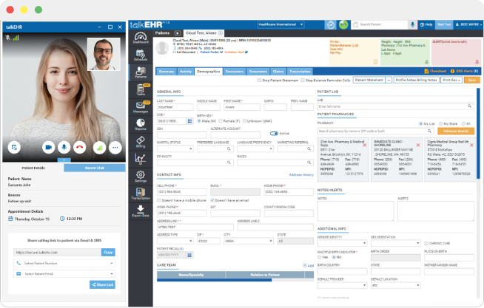Switch to the Encounters tab
The height and width of the screenshot is (308, 484).
coord(235,71)
